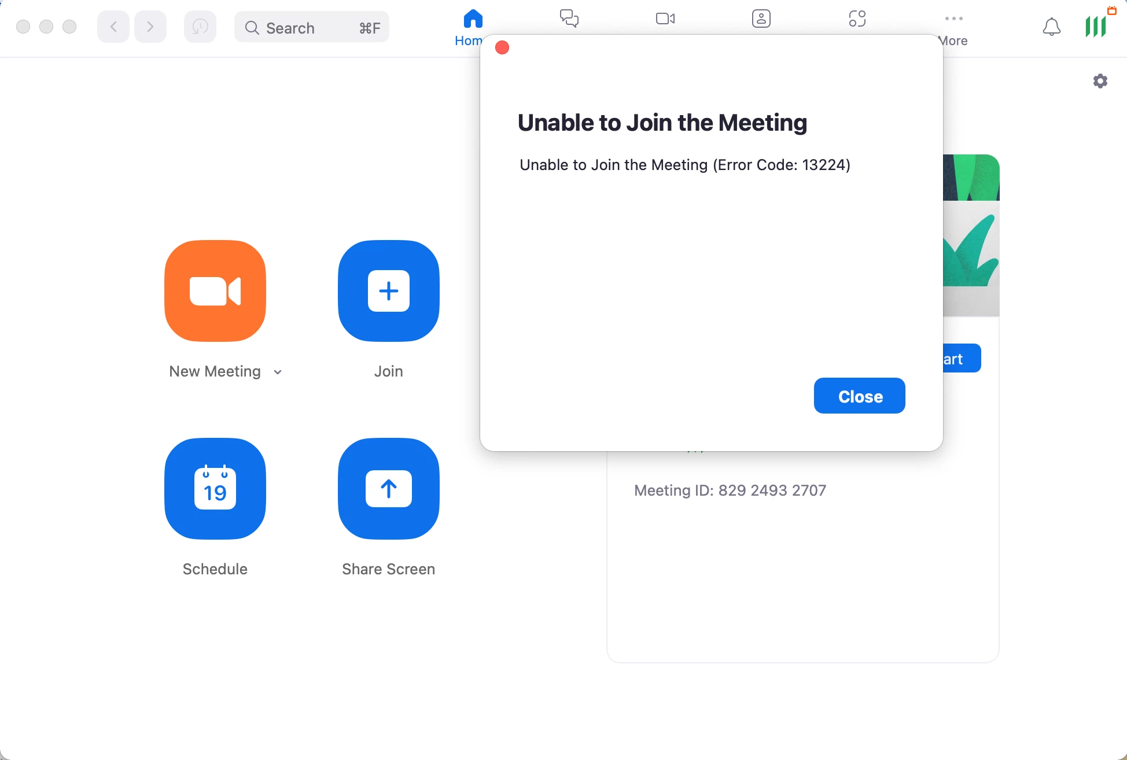Open the Meetings camera tab icon
This screenshot has height=760, width=1127.
click(x=665, y=19)
